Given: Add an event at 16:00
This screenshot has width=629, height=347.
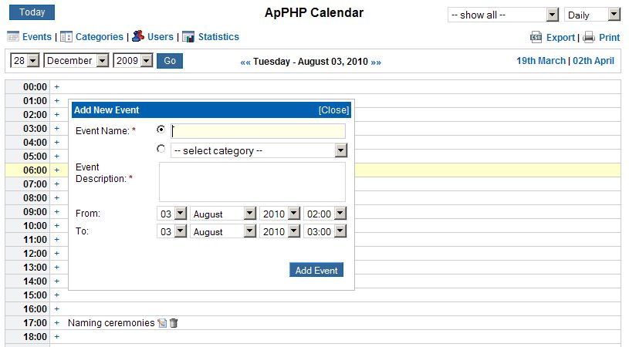Looking at the screenshot, I should point(56,309).
